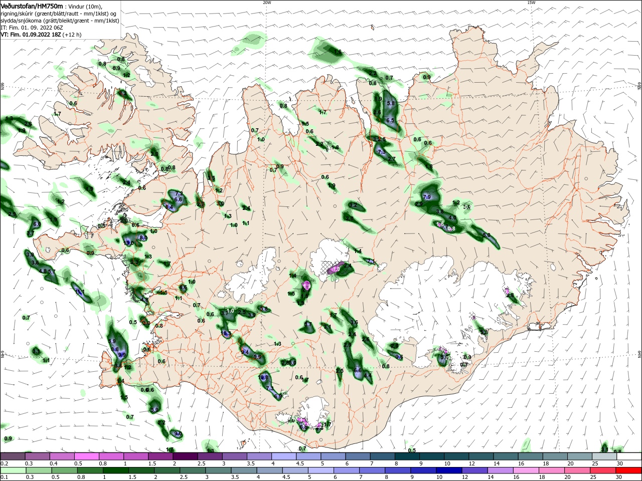The height and width of the screenshot is (481, 642).
Task: Select the '6.5' precipitation value in the north
Action: (391, 120)
